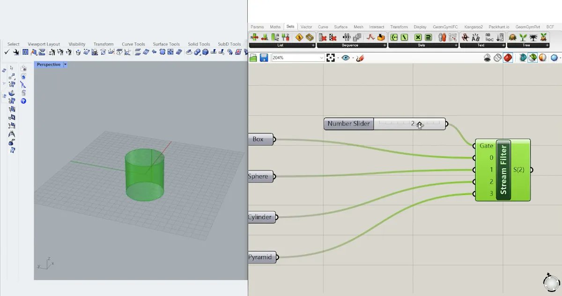Viewport: 562px width, 296px height.
Task: Select the Pyramid parameter node
Action: click(x=262, y=257)
